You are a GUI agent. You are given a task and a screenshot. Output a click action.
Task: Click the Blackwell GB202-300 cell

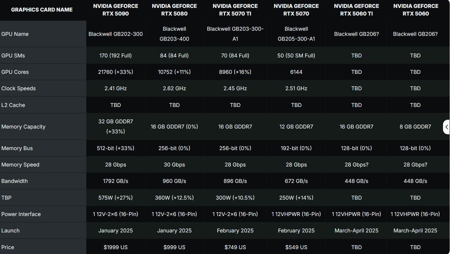coord(115,34)
